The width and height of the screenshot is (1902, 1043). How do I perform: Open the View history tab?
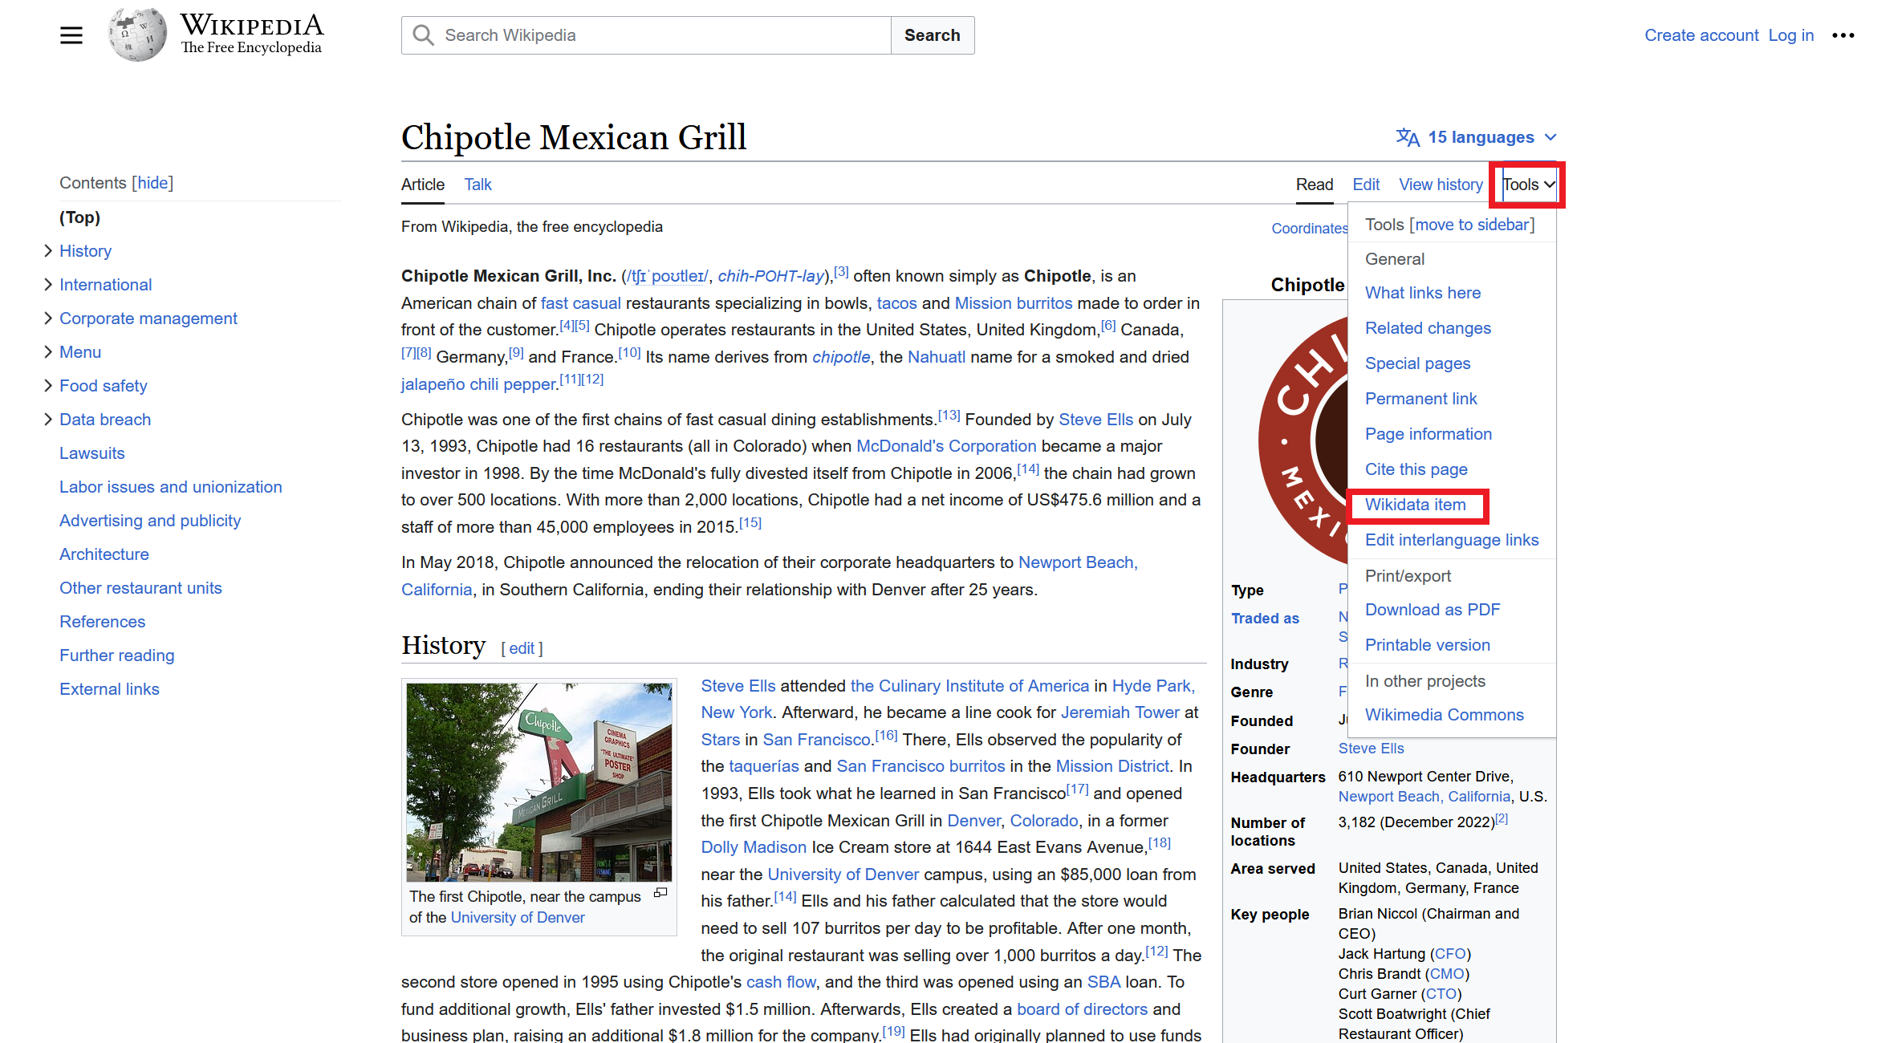tap(1441, 185)
